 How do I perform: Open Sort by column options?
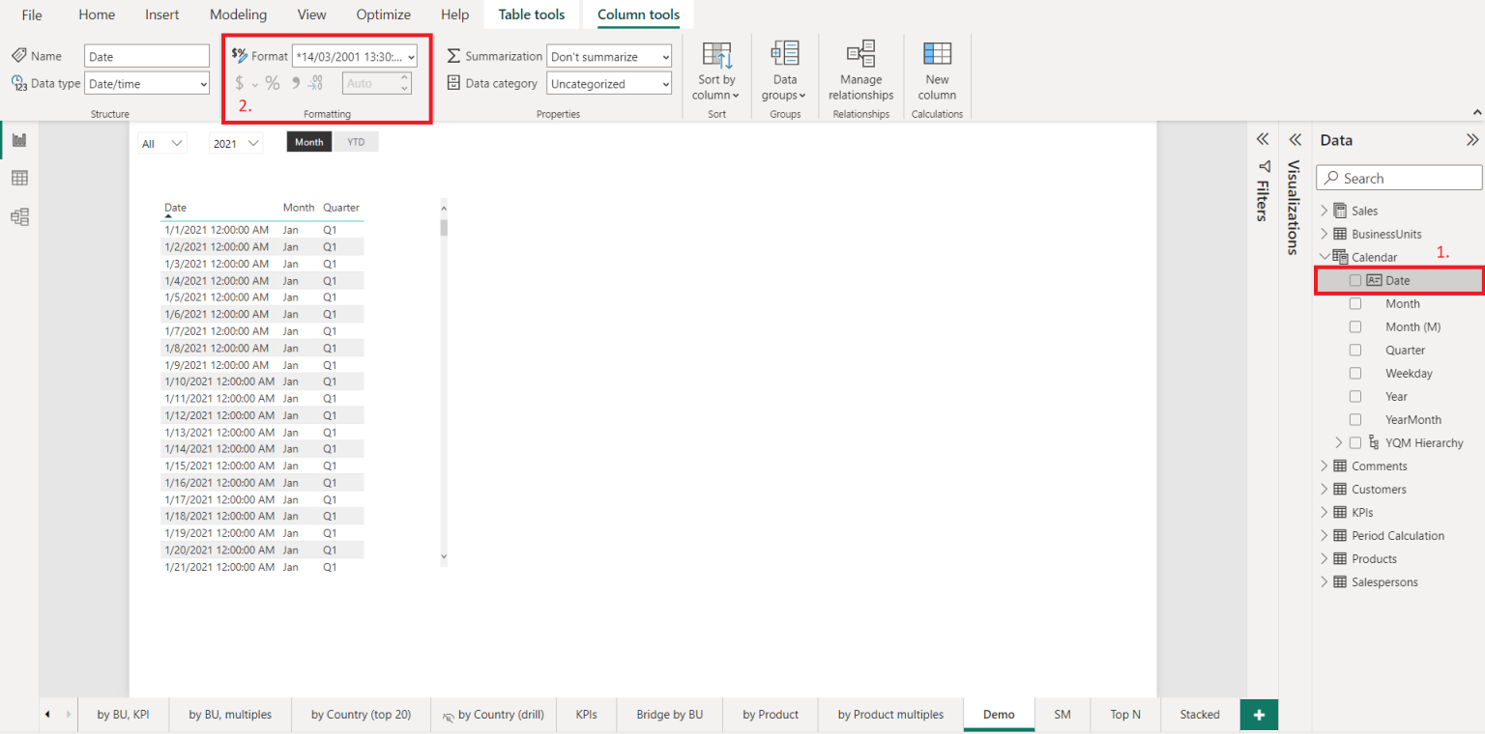[716, 70]
